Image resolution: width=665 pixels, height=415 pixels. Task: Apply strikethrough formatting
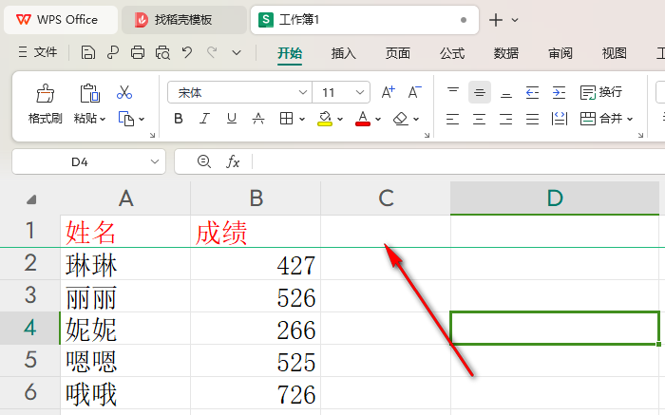258,119
